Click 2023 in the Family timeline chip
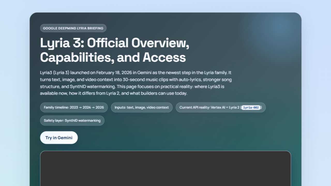Screen dimensions: 331x186 tap(74, 107)
